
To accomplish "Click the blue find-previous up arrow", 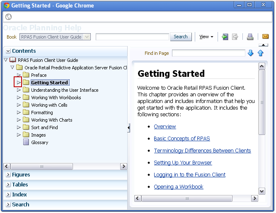I will click(x=261, y=53).
